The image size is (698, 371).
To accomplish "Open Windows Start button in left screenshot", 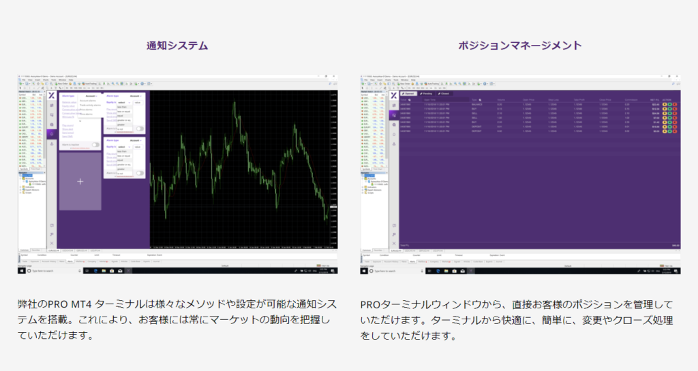I will coord(21,271).
